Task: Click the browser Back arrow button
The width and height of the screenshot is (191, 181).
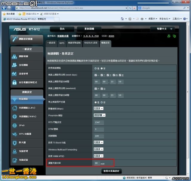Action: [4, 8]
